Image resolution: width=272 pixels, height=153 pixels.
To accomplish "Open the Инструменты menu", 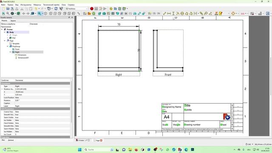I will click(x=26, y=5).
